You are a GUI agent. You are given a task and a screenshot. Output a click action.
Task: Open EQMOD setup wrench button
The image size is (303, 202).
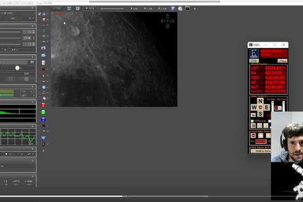(282, 61)
